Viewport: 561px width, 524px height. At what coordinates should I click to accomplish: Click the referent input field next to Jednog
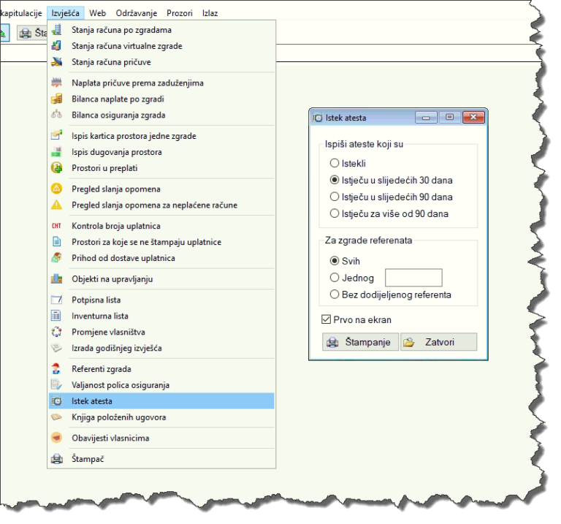pos(413,278)
